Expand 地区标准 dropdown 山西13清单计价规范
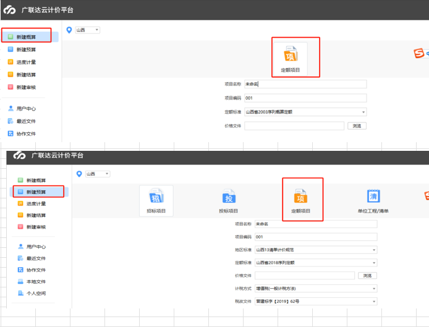This screenshot has width=429, height=327. 316,250
